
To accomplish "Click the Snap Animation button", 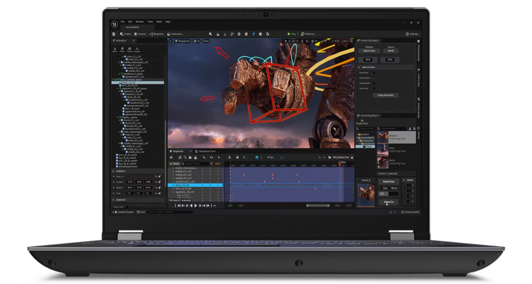I will [385, 95].
